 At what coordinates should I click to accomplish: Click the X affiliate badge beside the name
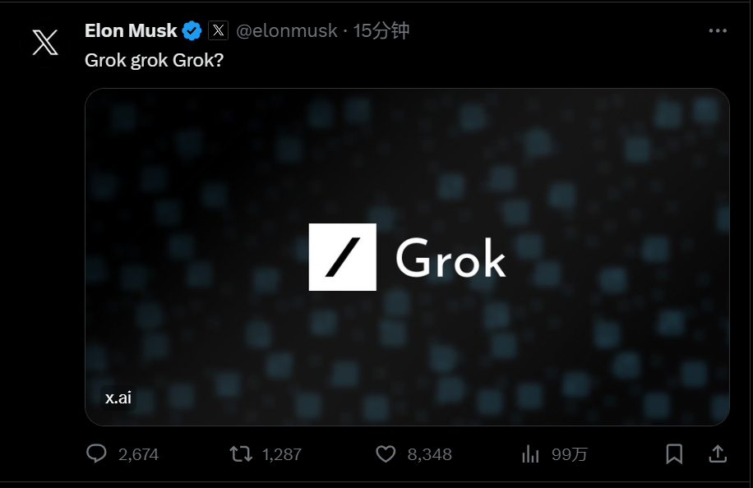(218, 30)
